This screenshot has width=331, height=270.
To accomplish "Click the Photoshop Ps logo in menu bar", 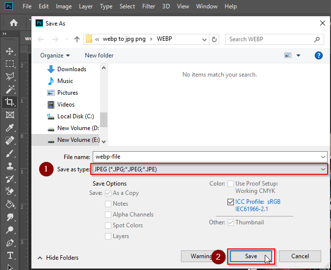I will [9, 6].
